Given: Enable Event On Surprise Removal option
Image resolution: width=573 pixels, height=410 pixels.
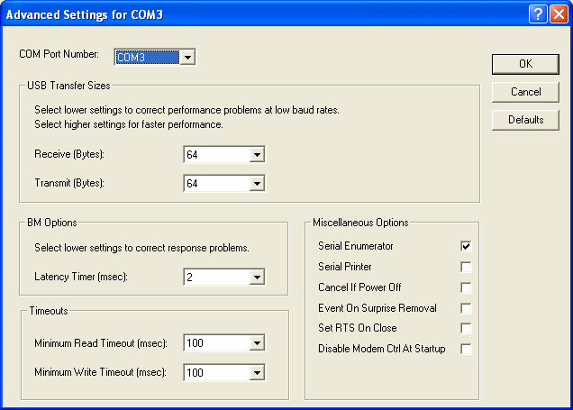Looking at the screenshot, I should [466, 308].
